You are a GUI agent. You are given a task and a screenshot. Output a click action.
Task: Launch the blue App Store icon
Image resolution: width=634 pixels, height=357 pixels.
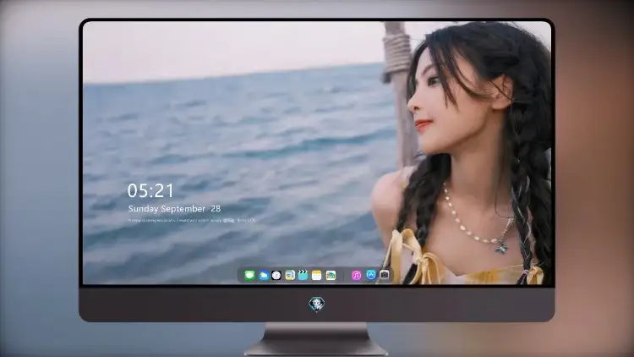coord(371,275)
